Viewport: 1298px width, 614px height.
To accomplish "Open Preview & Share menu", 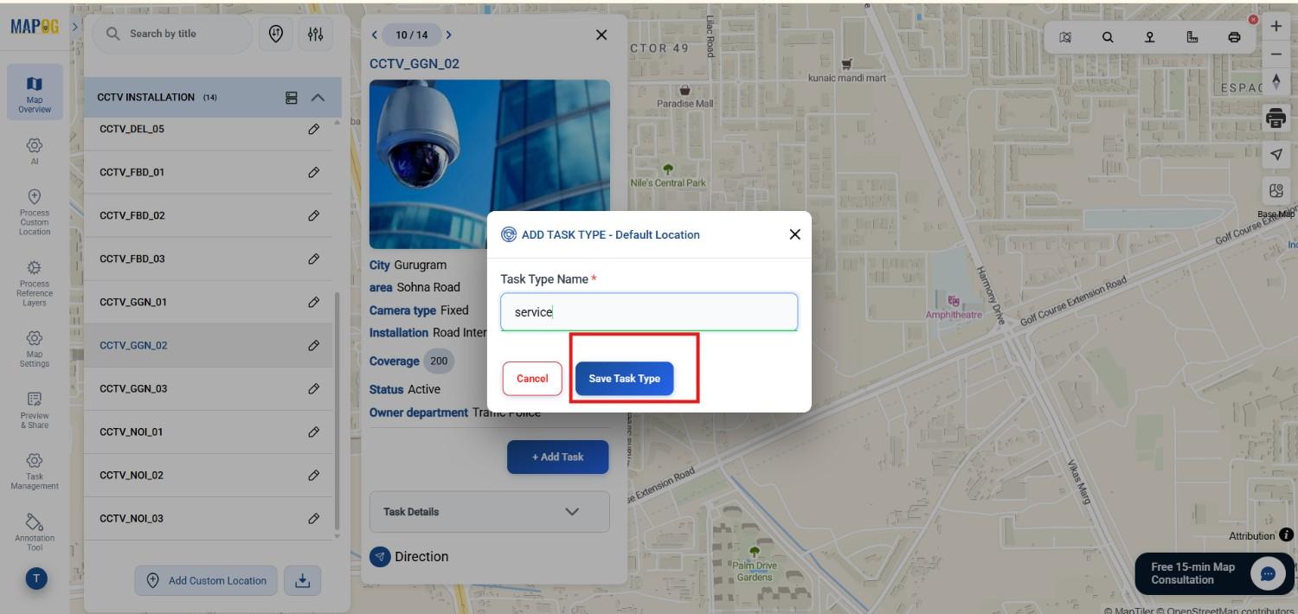I will point(35,409).
